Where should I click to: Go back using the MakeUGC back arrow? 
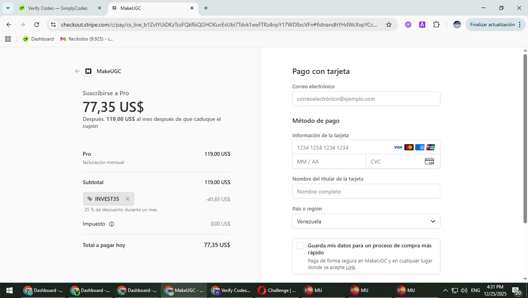[x=77, y=71]
